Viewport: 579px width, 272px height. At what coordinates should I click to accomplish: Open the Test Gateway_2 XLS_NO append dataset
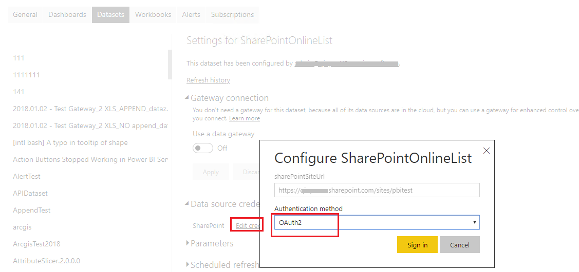[x=90, y=126]
